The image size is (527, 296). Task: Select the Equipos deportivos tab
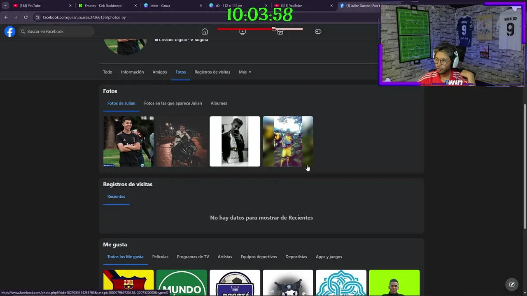(259, 257)
